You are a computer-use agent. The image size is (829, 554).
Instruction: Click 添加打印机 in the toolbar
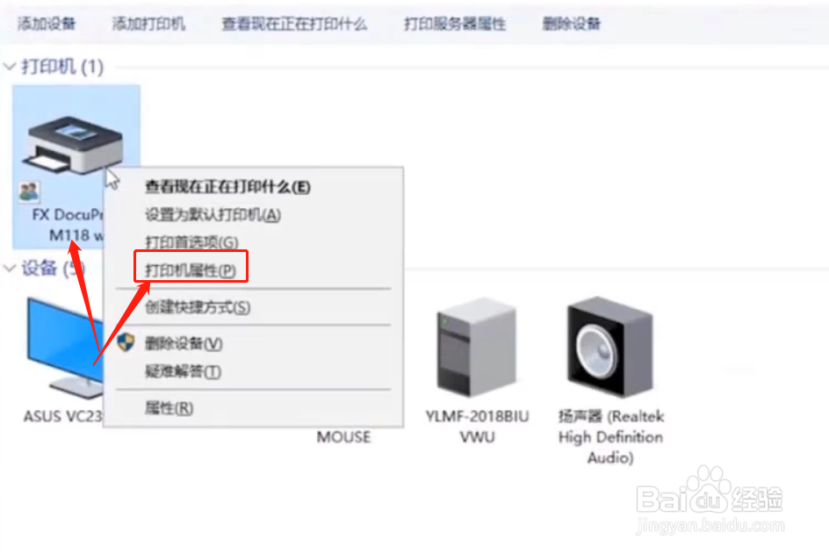coord(148,23)
